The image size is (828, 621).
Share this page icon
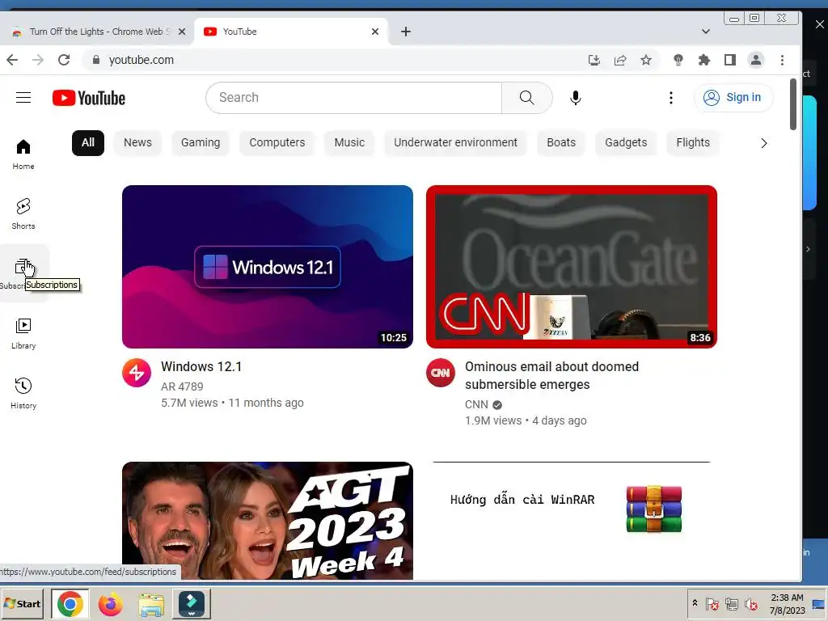[620, 60]
